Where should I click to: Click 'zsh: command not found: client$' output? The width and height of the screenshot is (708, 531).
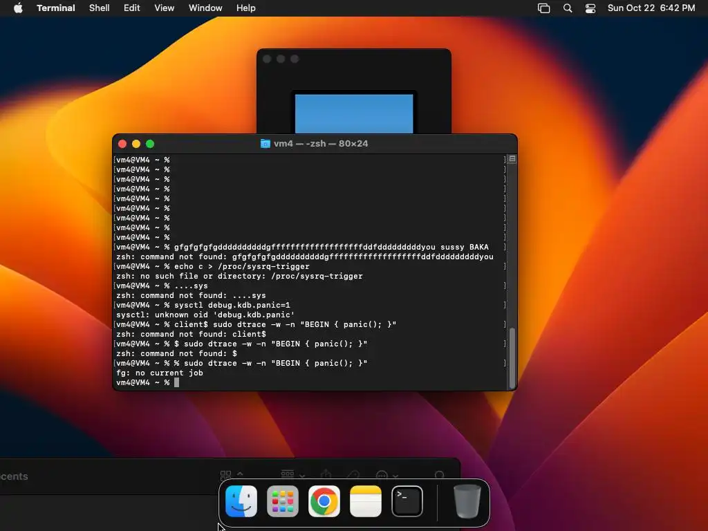[191, 334]
